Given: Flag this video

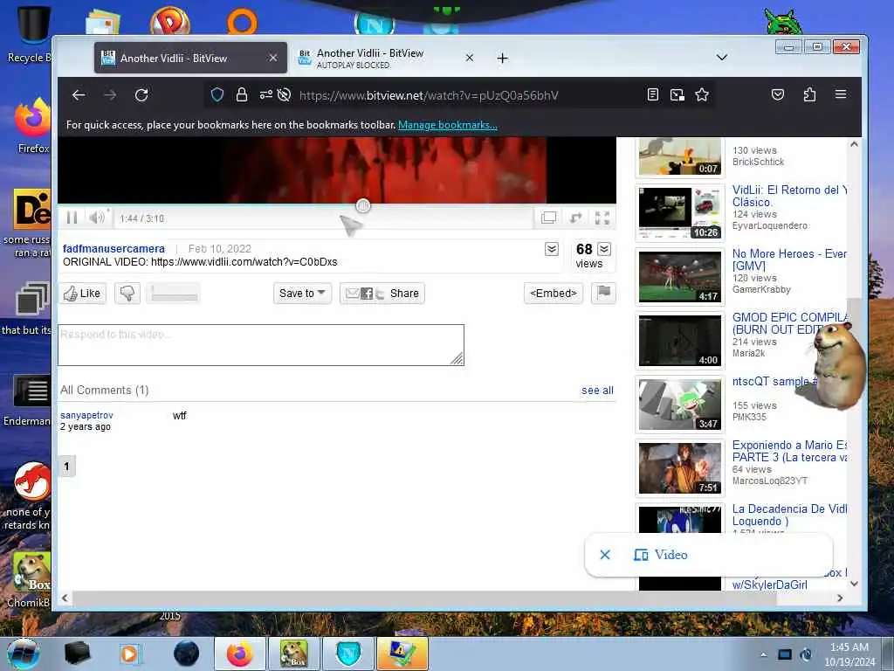Looking at the screenshot, I should click(604, 294).
